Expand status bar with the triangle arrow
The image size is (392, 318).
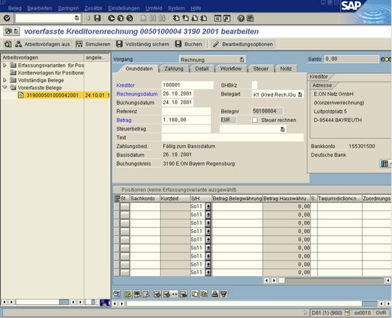[x=305, y=312]
